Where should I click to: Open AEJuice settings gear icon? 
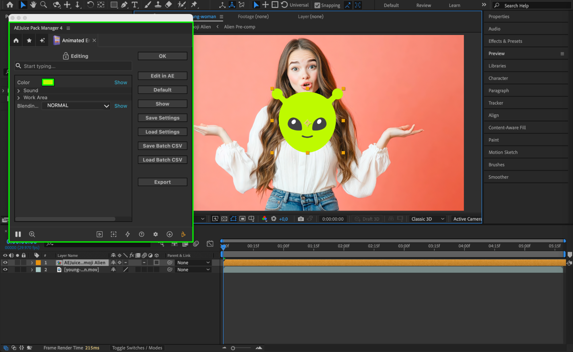coord(155,234)
